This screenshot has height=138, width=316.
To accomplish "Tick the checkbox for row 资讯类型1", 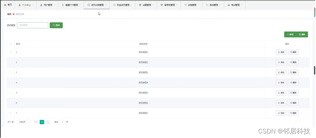I will tap(11, 52).
